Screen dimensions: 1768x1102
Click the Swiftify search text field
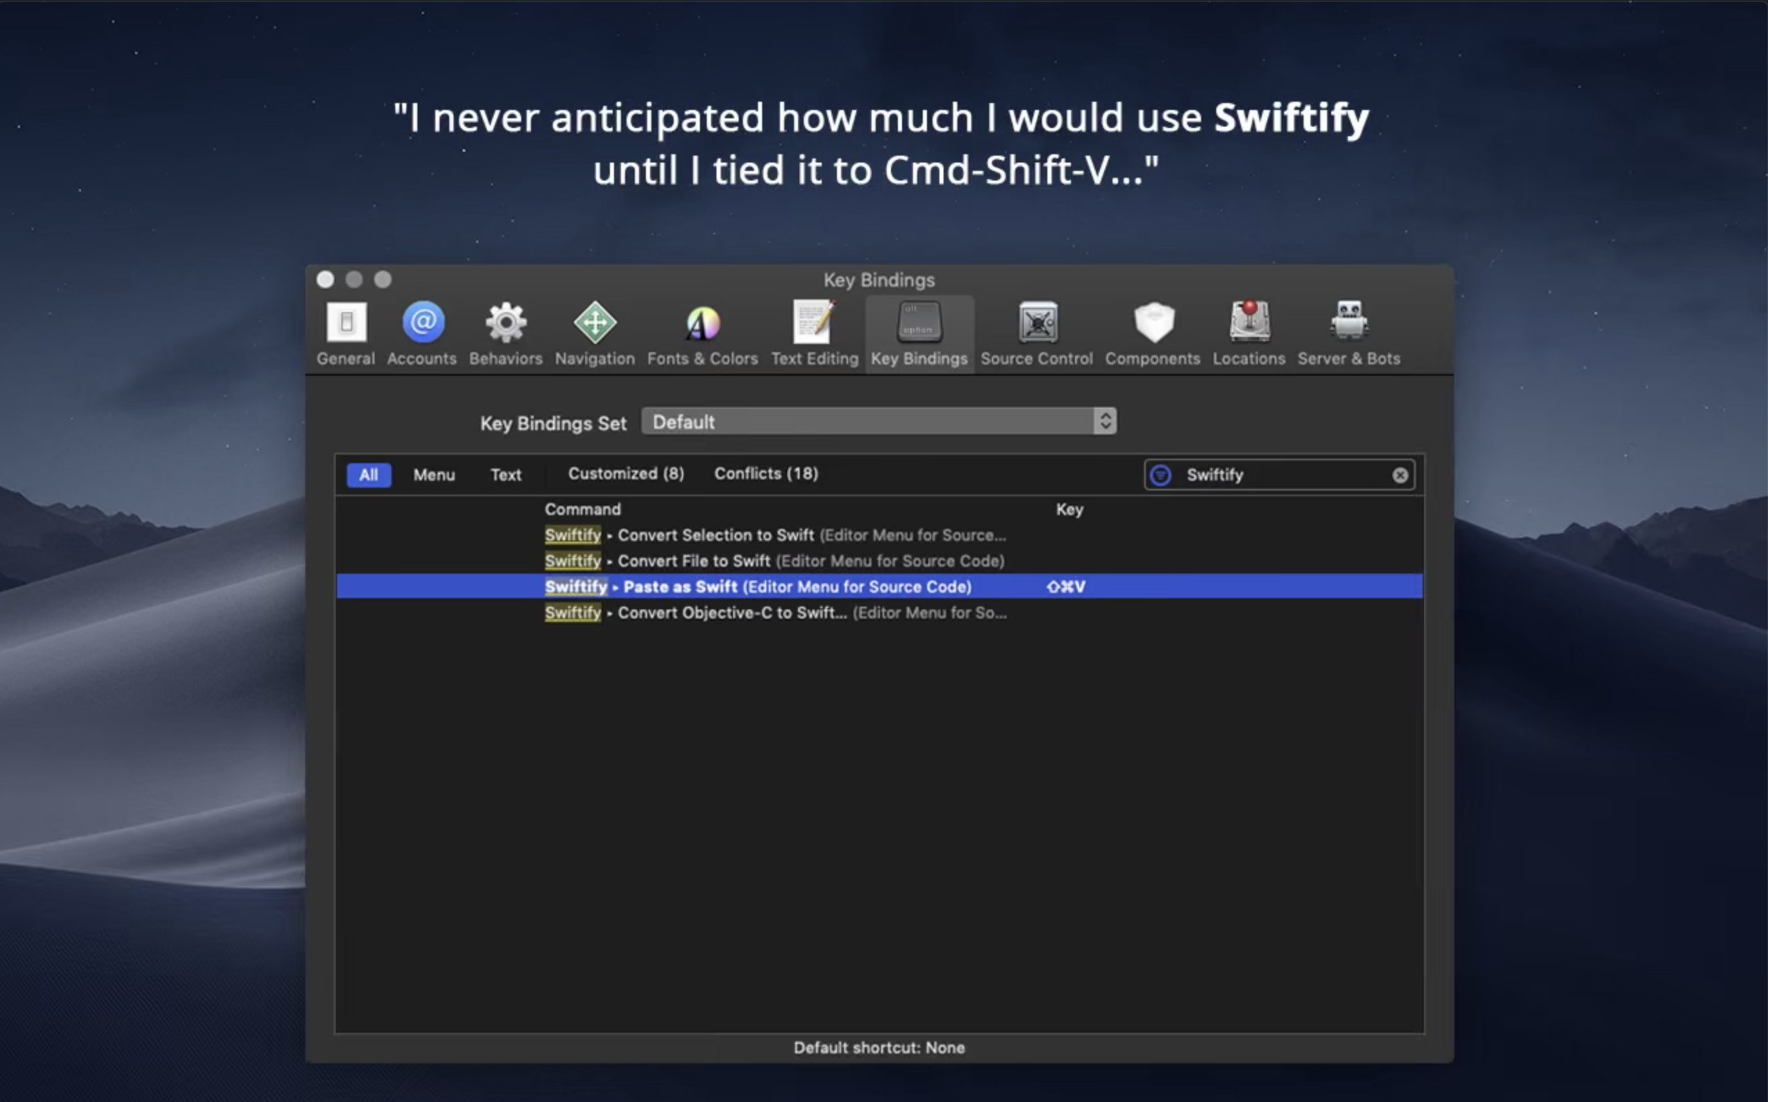[x=1283, y=475]
